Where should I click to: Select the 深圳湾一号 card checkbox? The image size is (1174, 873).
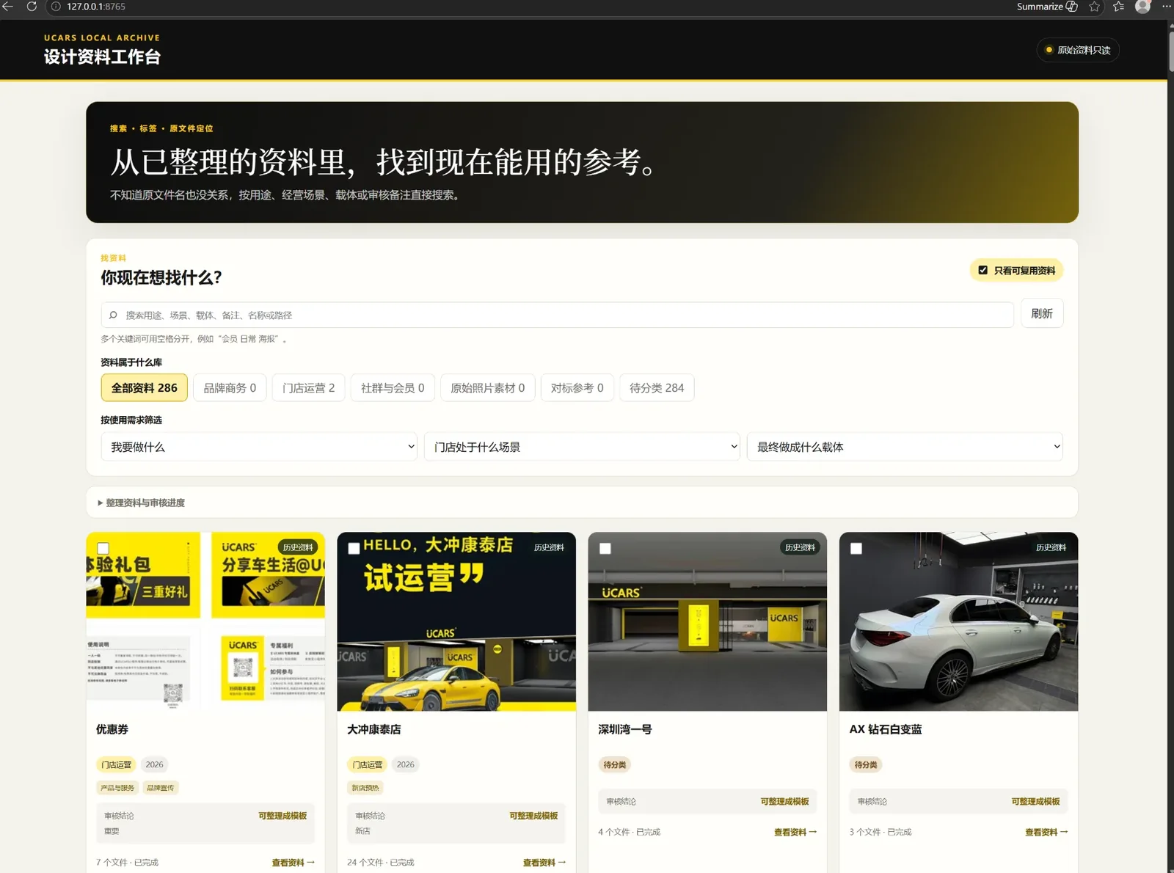point(605,548)
